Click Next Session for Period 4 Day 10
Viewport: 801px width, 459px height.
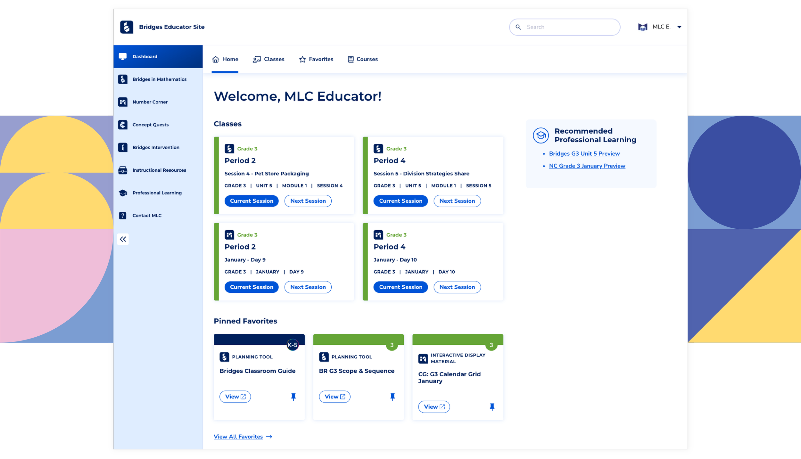pos(457,287)
